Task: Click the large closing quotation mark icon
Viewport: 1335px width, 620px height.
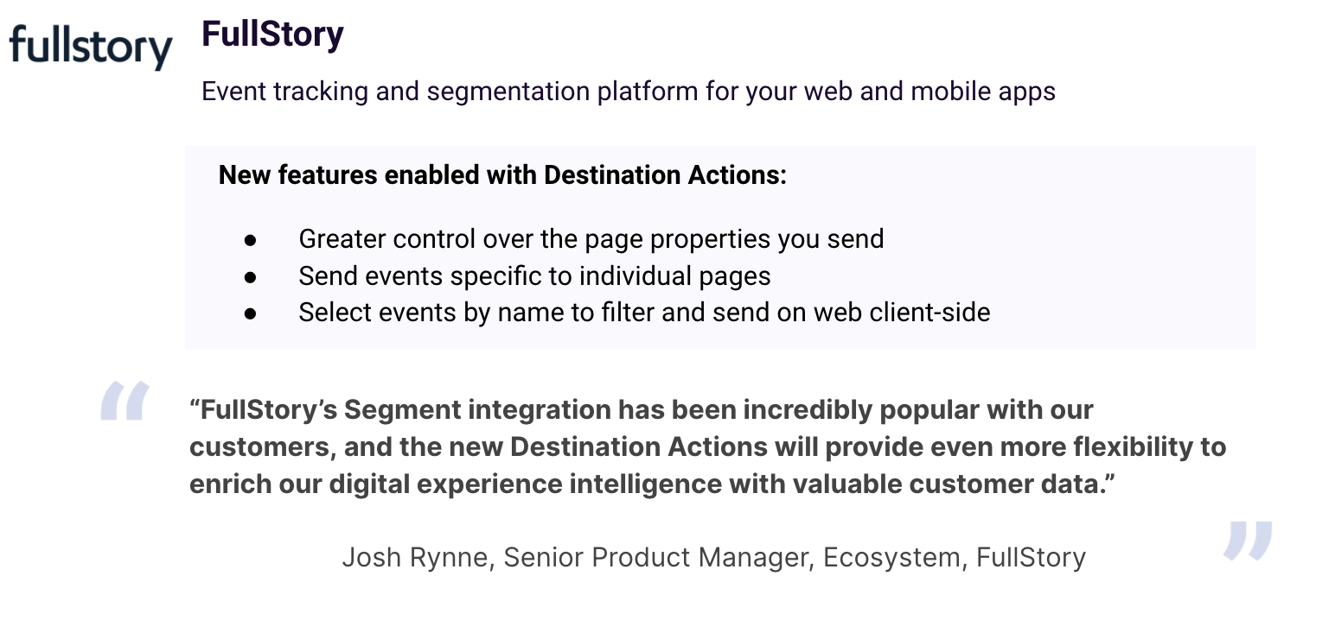Action: click(x=1248, y=541)
